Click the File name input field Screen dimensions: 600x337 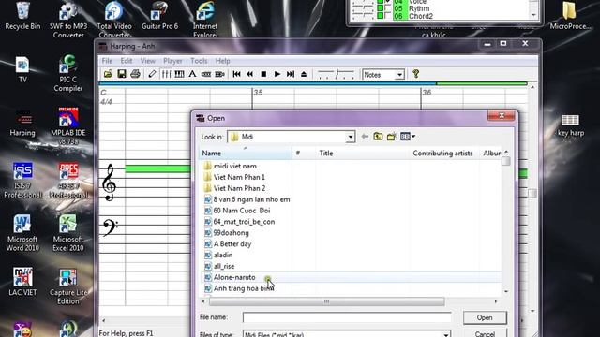coord(347,317)
